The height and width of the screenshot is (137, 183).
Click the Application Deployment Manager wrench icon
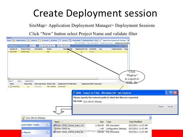pyautogui.click(x=101, y=40)
